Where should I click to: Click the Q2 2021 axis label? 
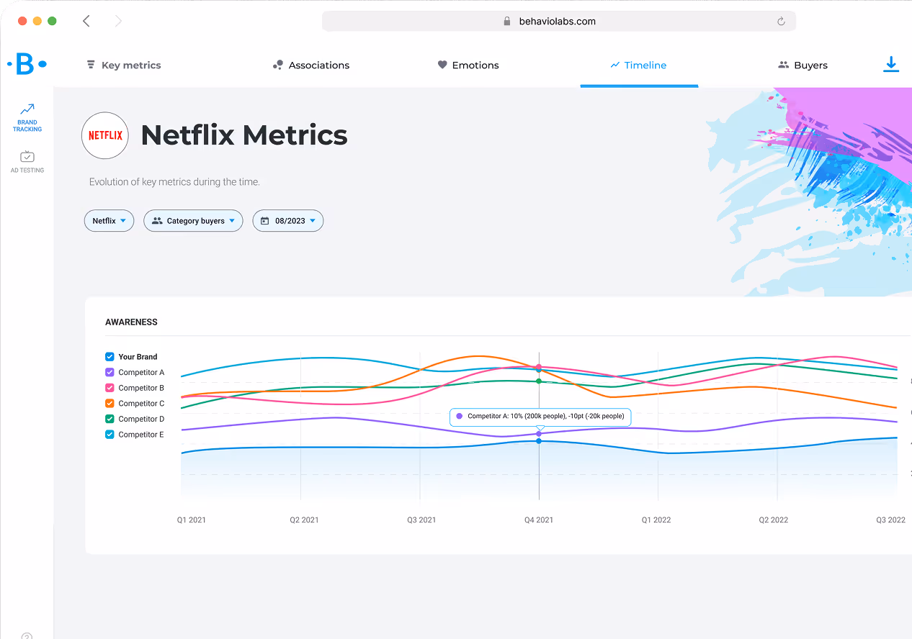pos(304,520)
